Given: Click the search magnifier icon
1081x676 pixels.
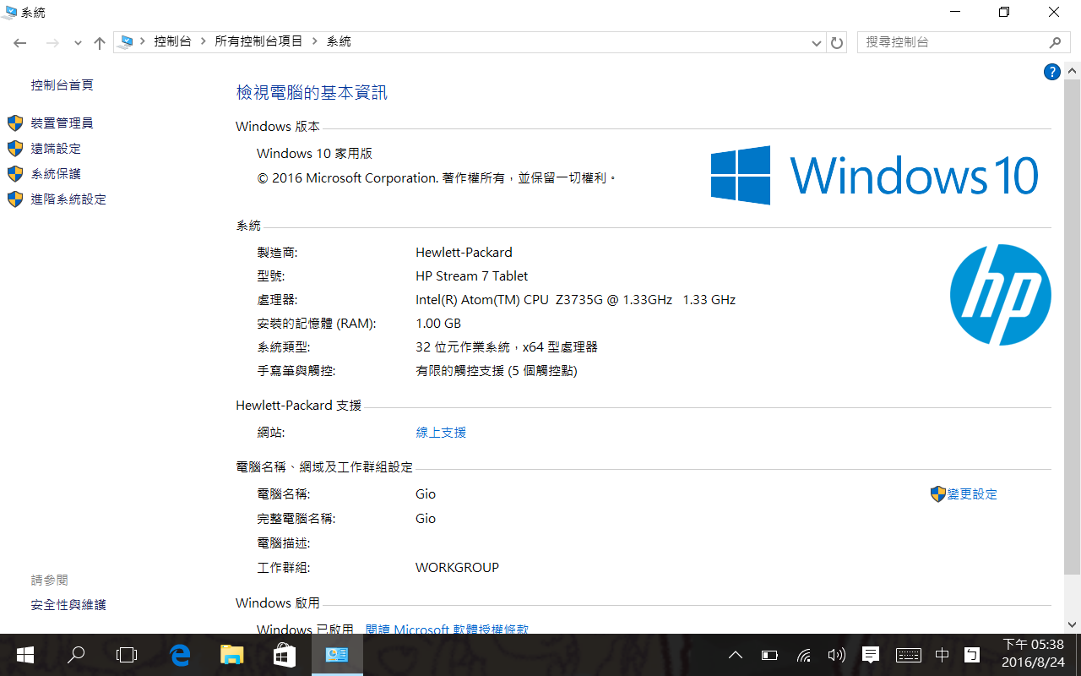Looking at the screenshot, I should point(1055,42).
